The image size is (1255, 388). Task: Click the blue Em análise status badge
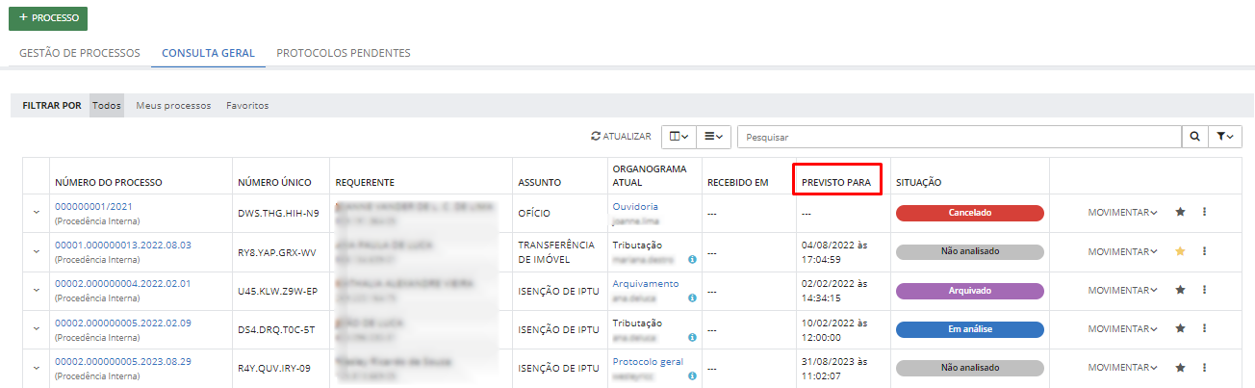coord(970,328)
